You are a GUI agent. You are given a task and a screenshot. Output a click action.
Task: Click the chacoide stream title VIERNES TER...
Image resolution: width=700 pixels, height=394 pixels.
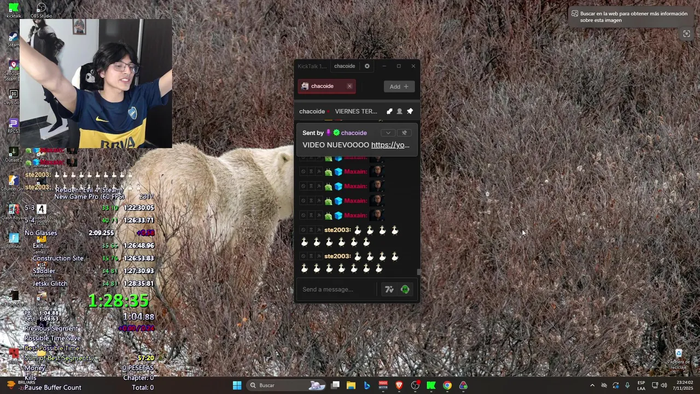point(356,111)
